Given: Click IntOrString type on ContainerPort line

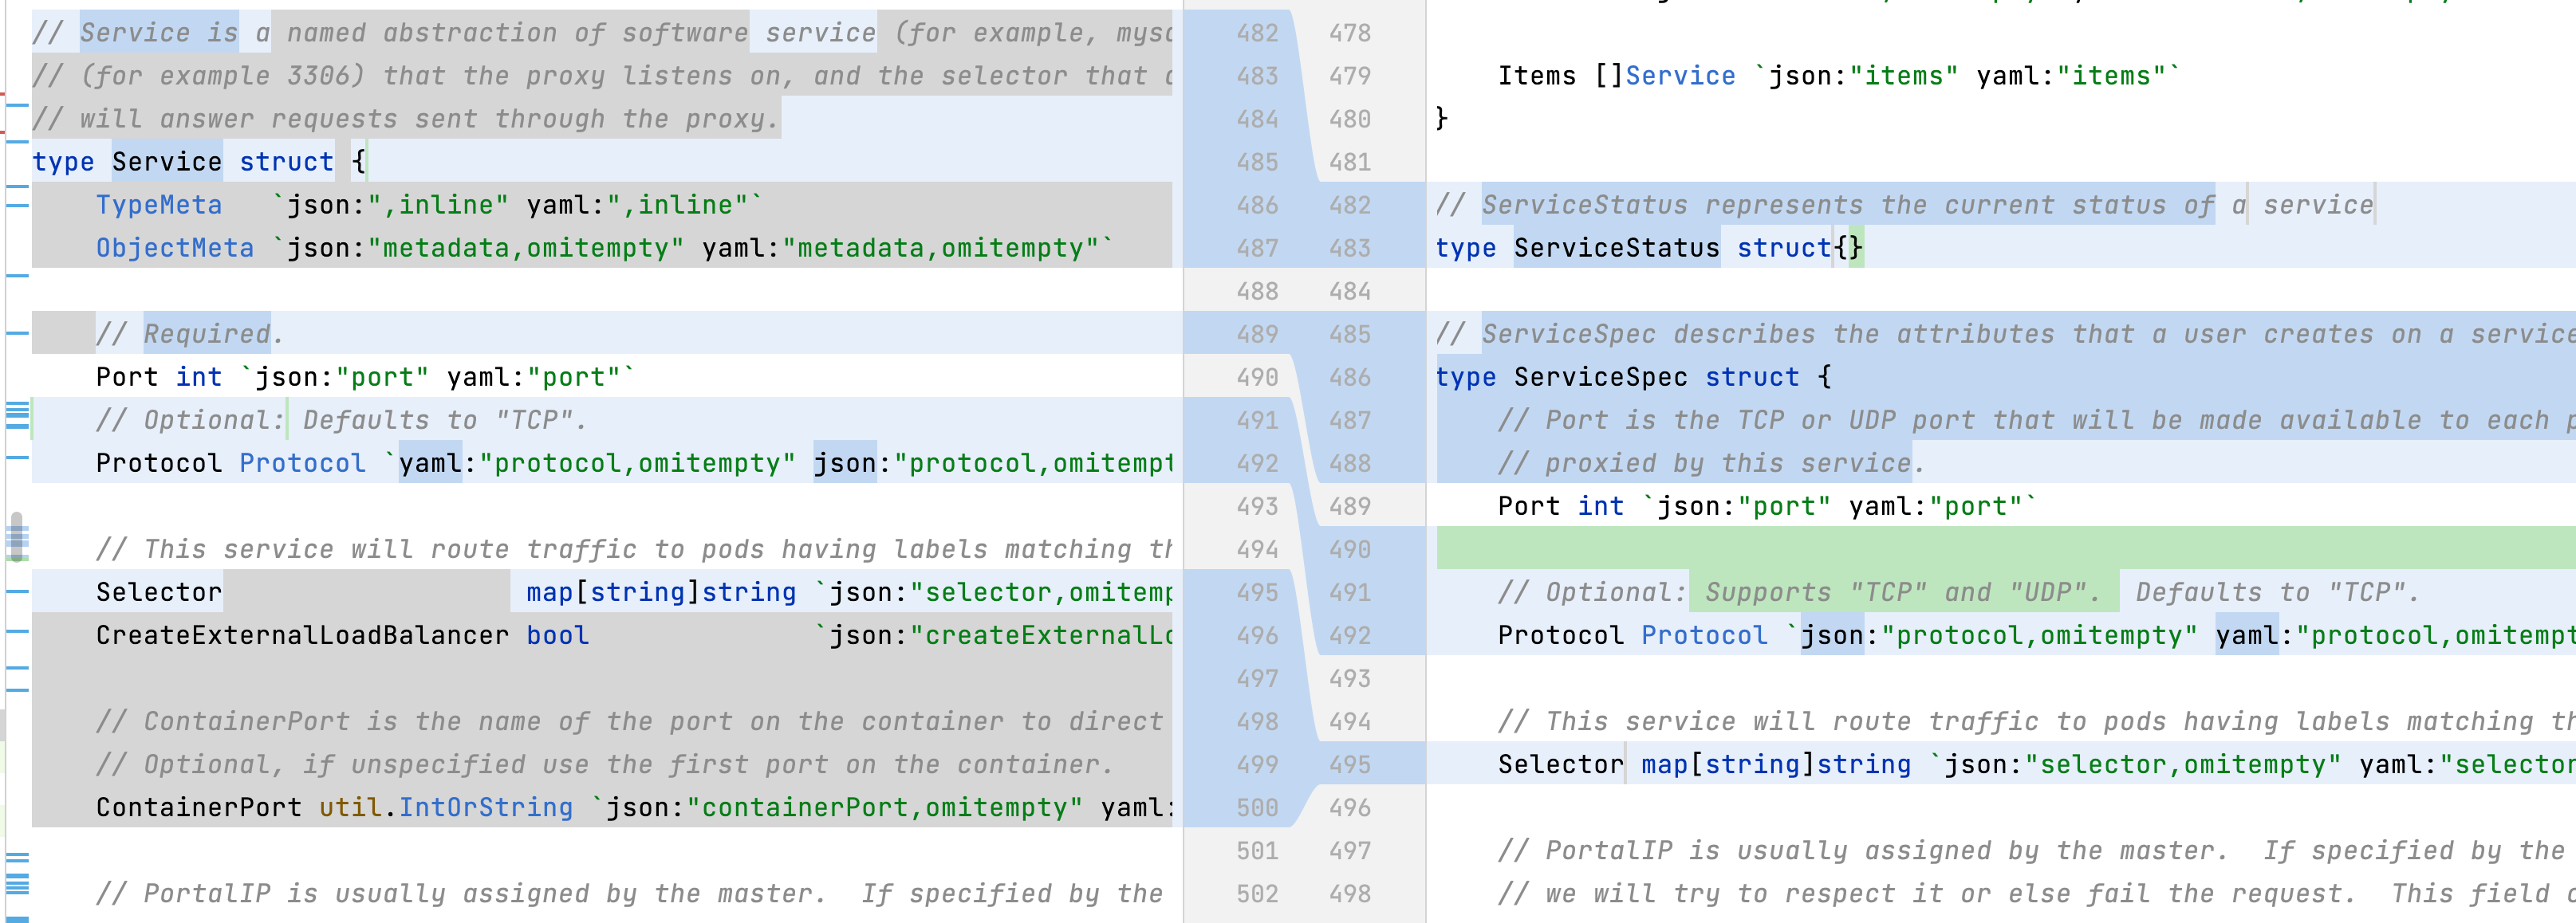Looking at the screenshot, I should point(485,807).
